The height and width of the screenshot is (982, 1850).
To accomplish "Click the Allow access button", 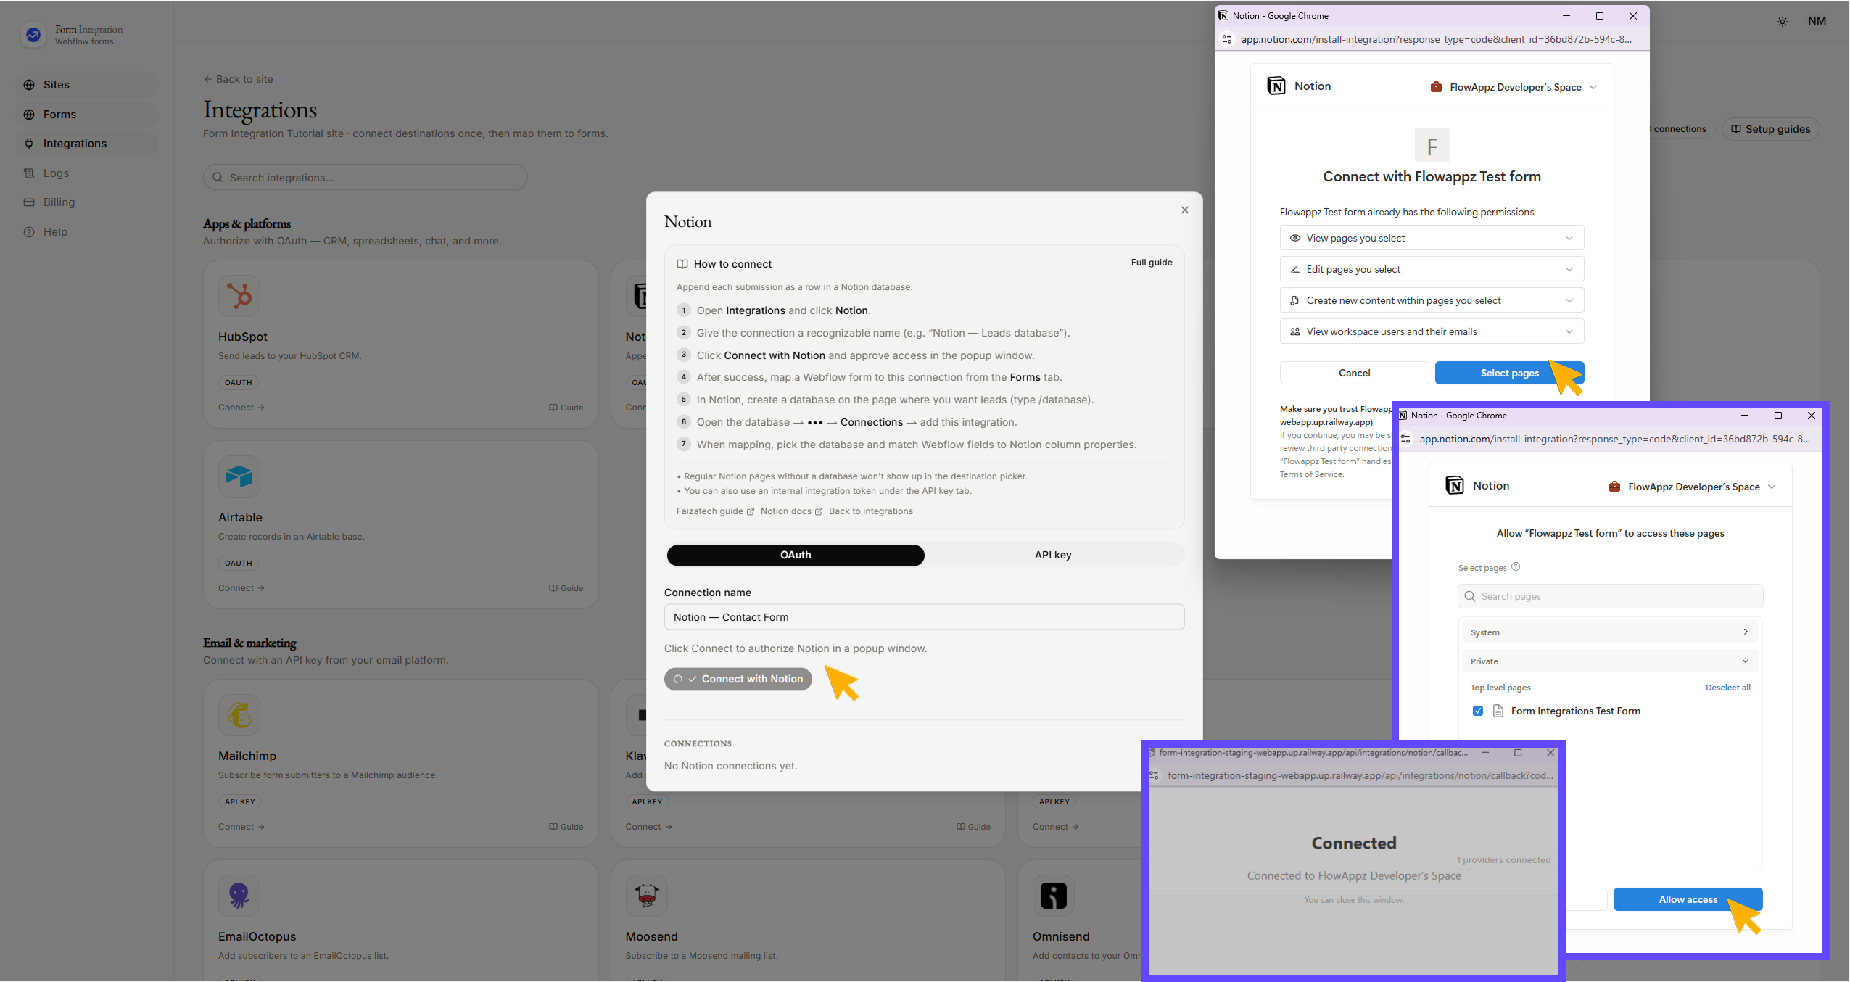I will [1688, 899].
